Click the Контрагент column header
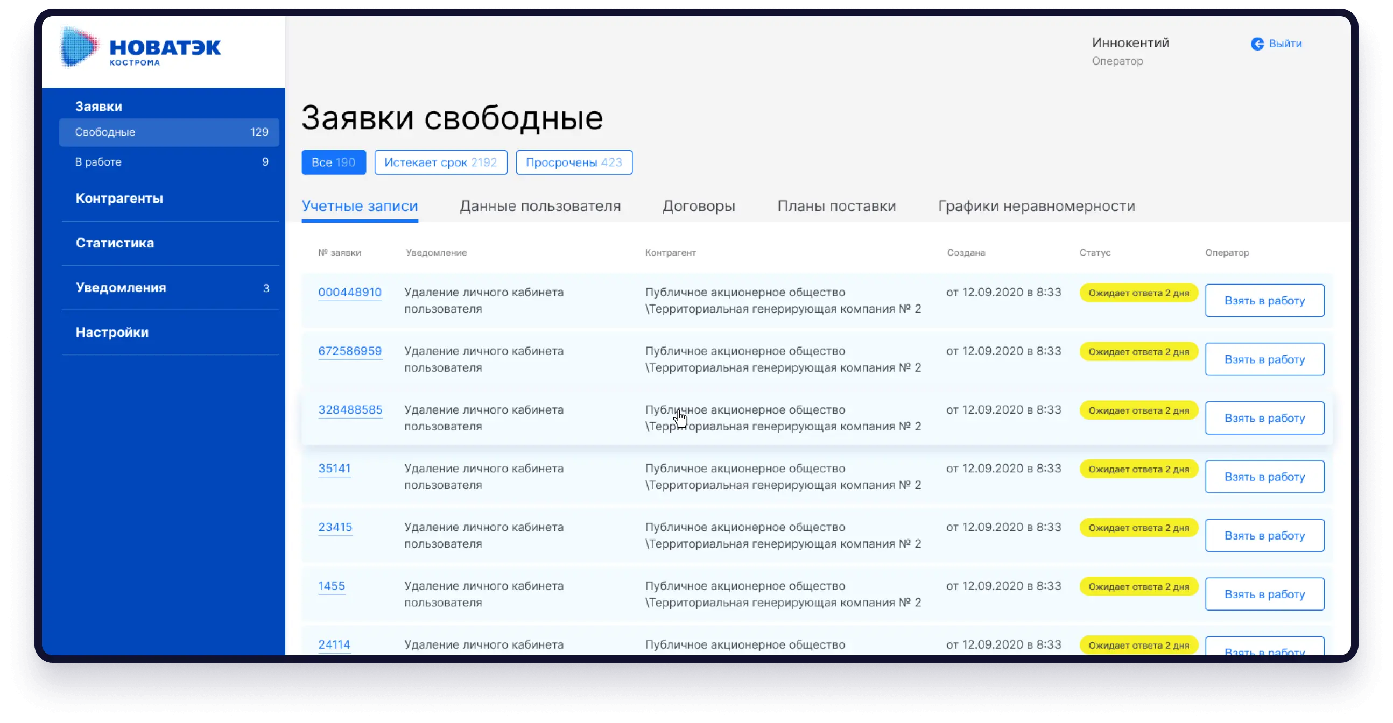The height and width of the screenshot is (723, 1393). pos(670,253)
